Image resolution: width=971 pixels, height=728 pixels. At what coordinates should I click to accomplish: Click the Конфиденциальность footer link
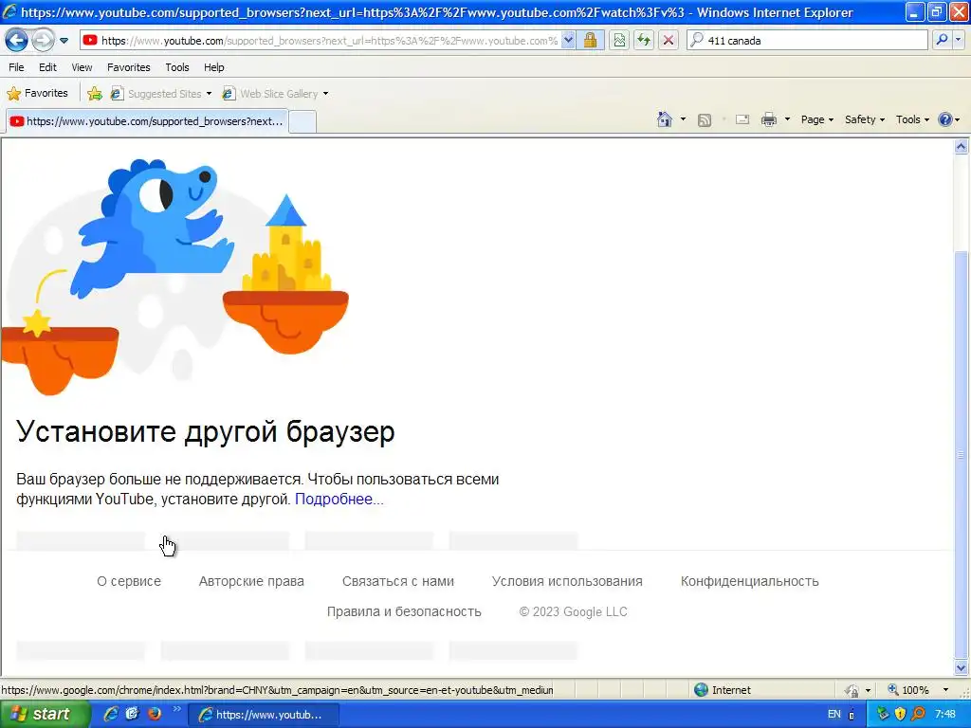750,581
